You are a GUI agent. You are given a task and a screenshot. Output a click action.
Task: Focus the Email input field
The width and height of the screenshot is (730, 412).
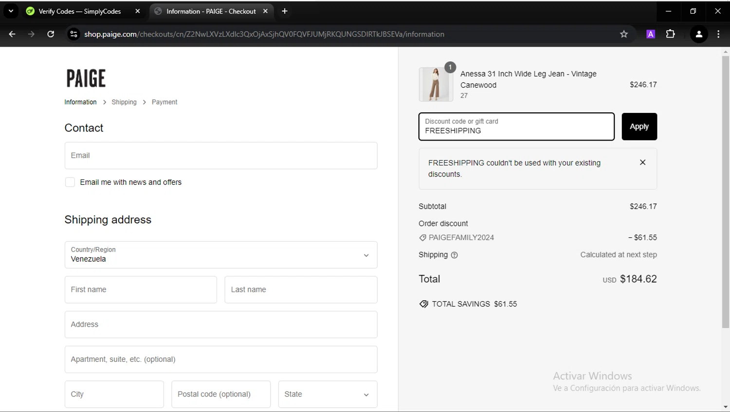(x=220, y=156)
